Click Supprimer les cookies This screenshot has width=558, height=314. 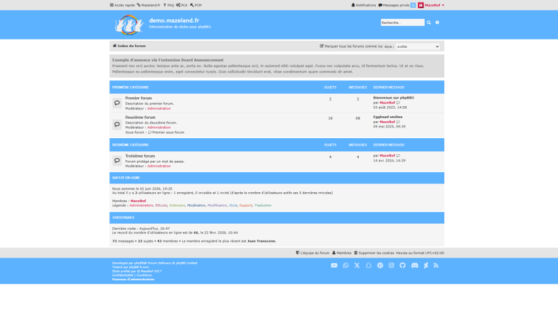(374, 253)
